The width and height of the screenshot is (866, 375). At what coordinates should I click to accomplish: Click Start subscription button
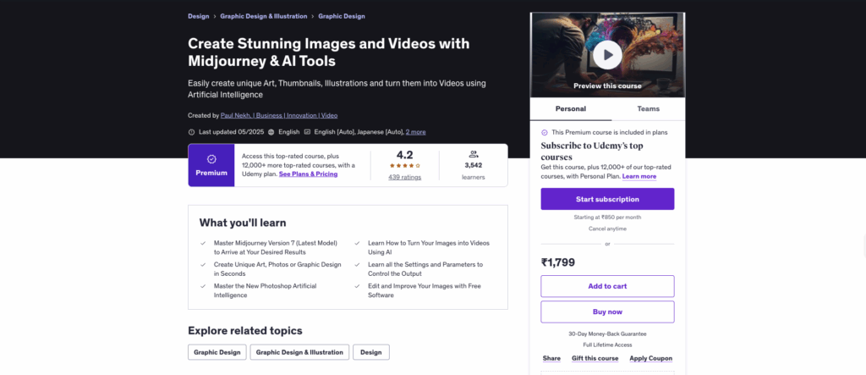click(607, 199)
